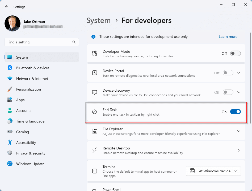The height and width of the screenshot is (191, 252).
Task: Click the Apps tiles icon in sidebar
Action: (10, 100)
